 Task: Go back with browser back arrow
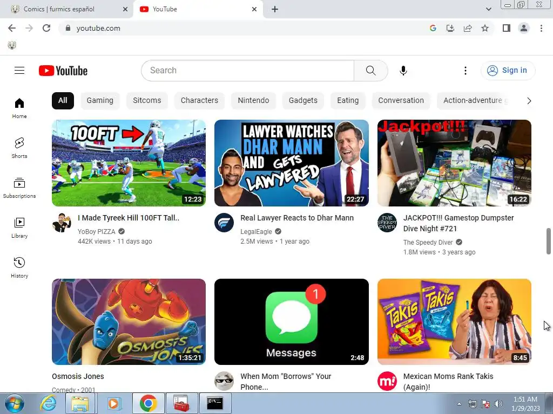tap(12, 28)
